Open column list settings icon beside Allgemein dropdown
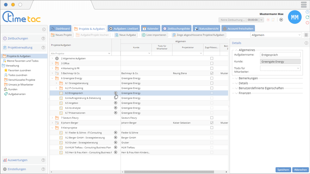Screen dimensions: 310x174 coord(306,35)
